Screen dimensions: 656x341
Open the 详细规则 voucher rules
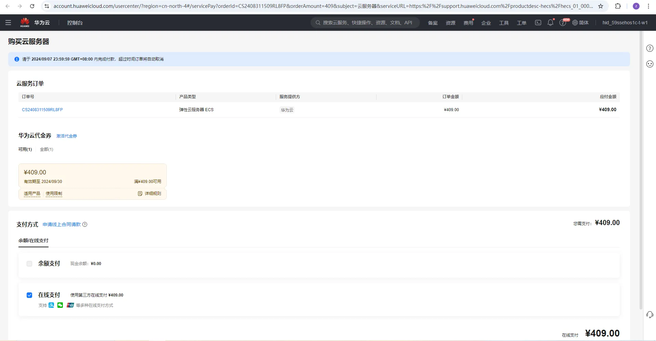click(x=150, y=194)
